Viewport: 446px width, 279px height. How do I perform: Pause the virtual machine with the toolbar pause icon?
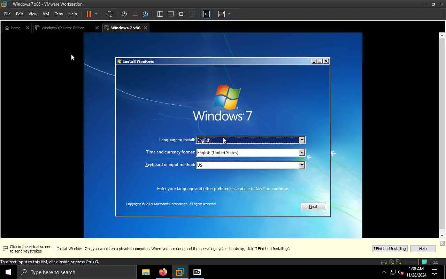click(89, 14)
